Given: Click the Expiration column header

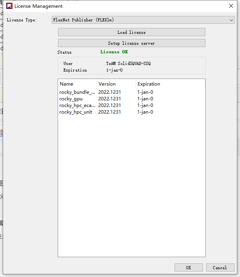Looking at the screenshot, I should coord(171,84).
